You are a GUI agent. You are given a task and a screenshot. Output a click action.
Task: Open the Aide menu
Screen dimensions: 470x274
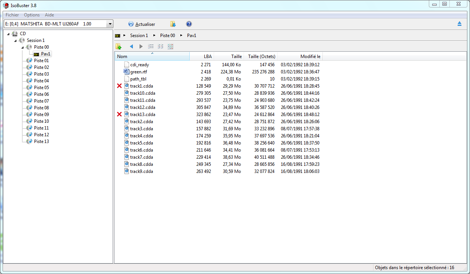49,15
